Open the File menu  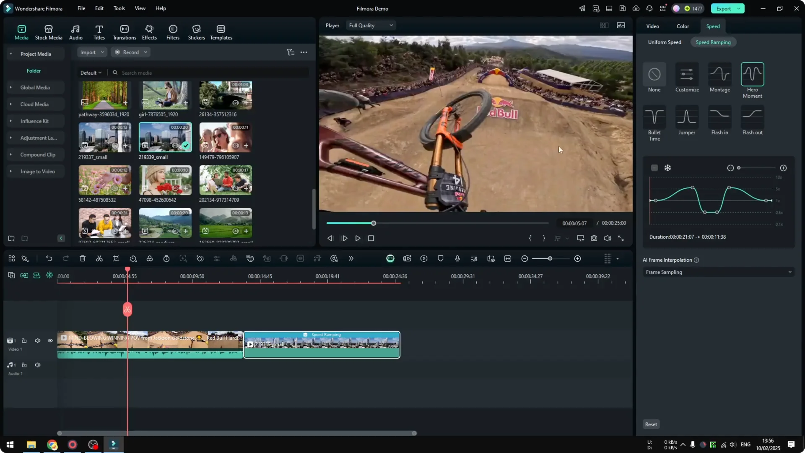(x=81, y=8)
